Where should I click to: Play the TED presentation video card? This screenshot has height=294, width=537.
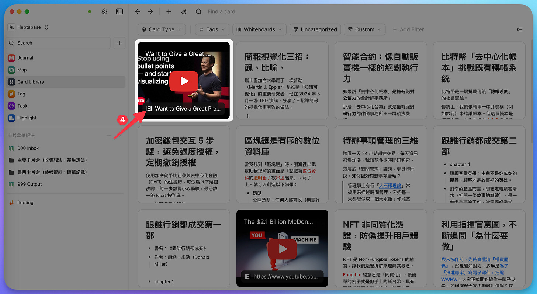(184, 81)
